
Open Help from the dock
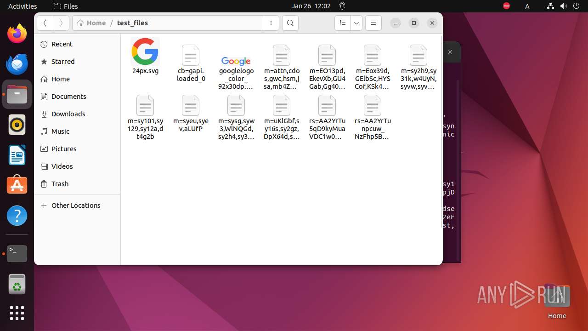tap(17, 216)
